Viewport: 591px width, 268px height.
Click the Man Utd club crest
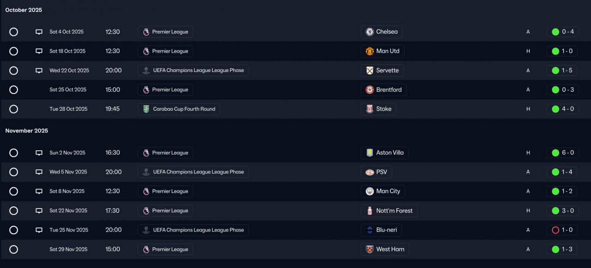coord(369,51)
